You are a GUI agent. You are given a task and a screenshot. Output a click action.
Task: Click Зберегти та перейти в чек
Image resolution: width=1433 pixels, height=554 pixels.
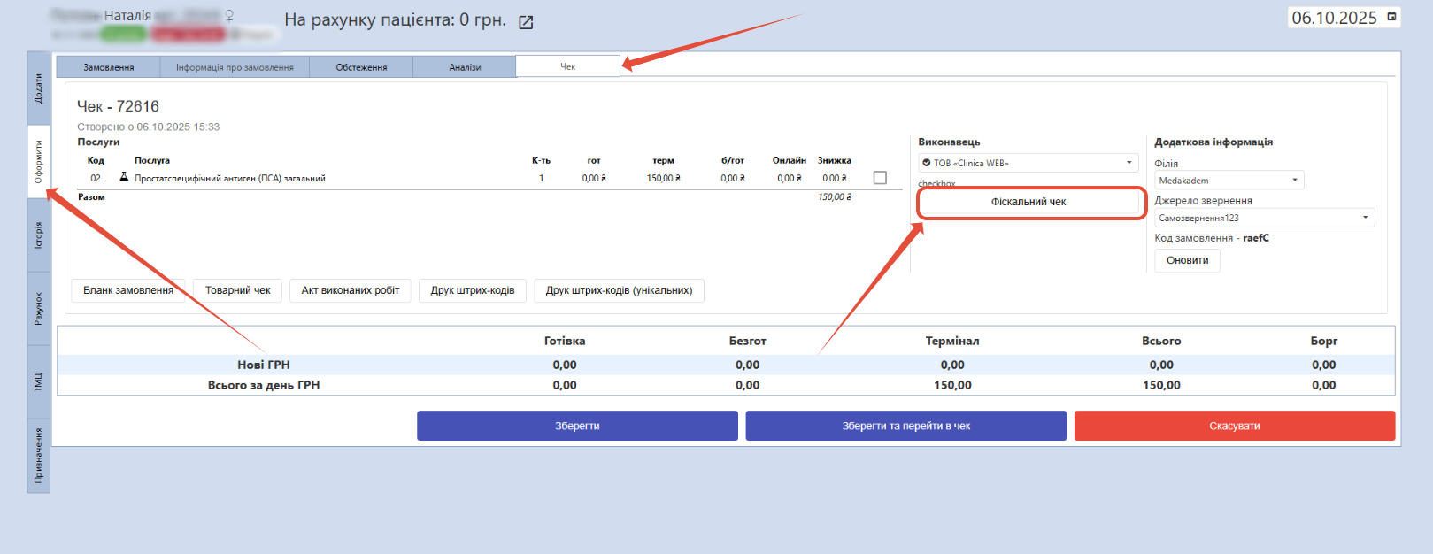(x=905, y=426)
